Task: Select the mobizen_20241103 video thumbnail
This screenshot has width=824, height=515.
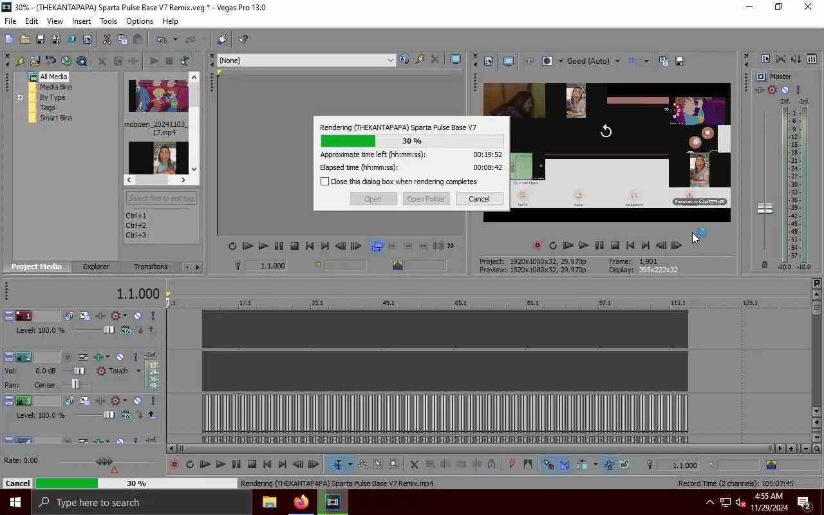Action: [x=158, y=96]
